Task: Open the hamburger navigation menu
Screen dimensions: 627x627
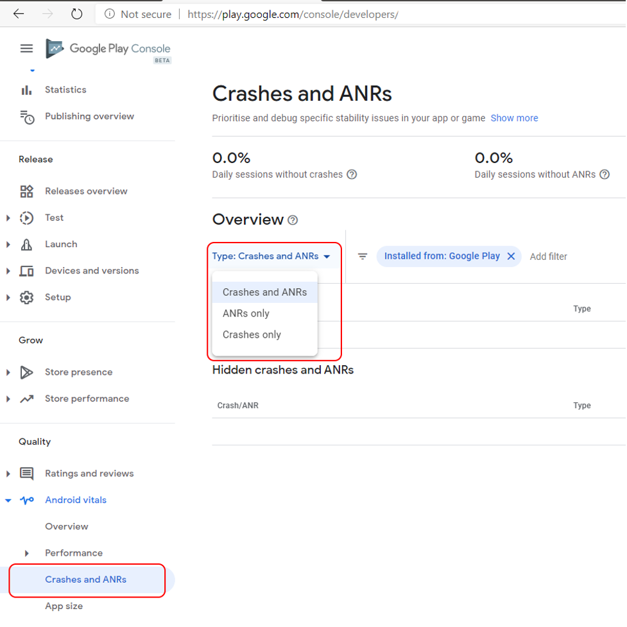Action: click(x=27, y=48)
